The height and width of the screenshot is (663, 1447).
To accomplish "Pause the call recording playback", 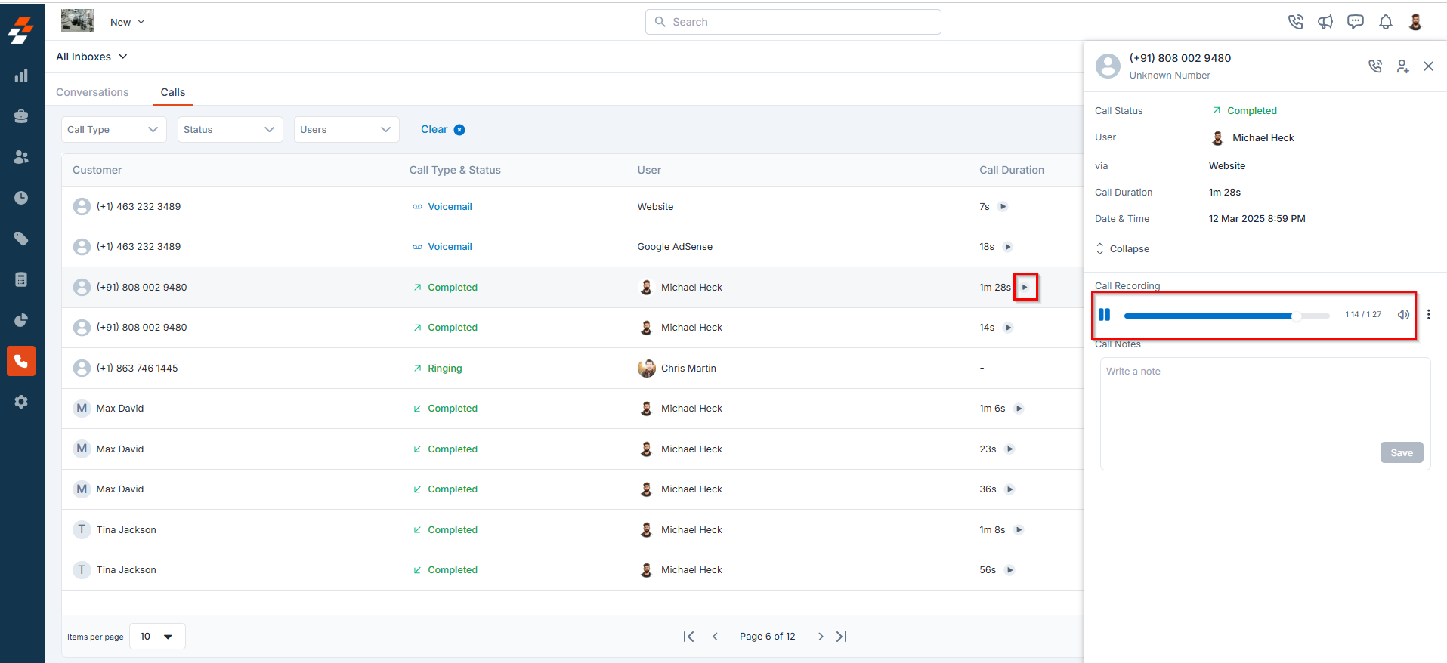I will pos(1105,314).
